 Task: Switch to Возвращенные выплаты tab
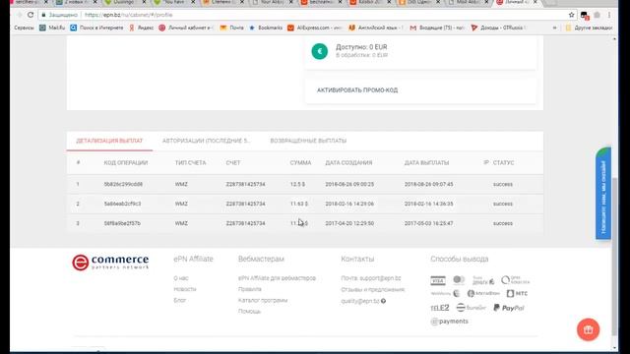[308, 141]
